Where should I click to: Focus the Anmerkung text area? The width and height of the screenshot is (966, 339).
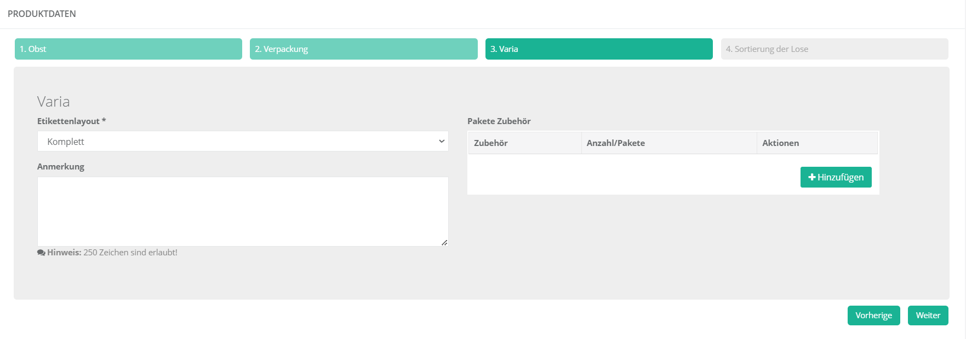243,212
